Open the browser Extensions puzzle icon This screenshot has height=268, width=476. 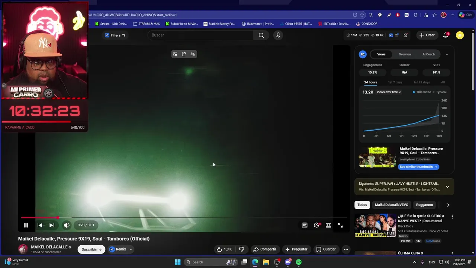point(415,15)
